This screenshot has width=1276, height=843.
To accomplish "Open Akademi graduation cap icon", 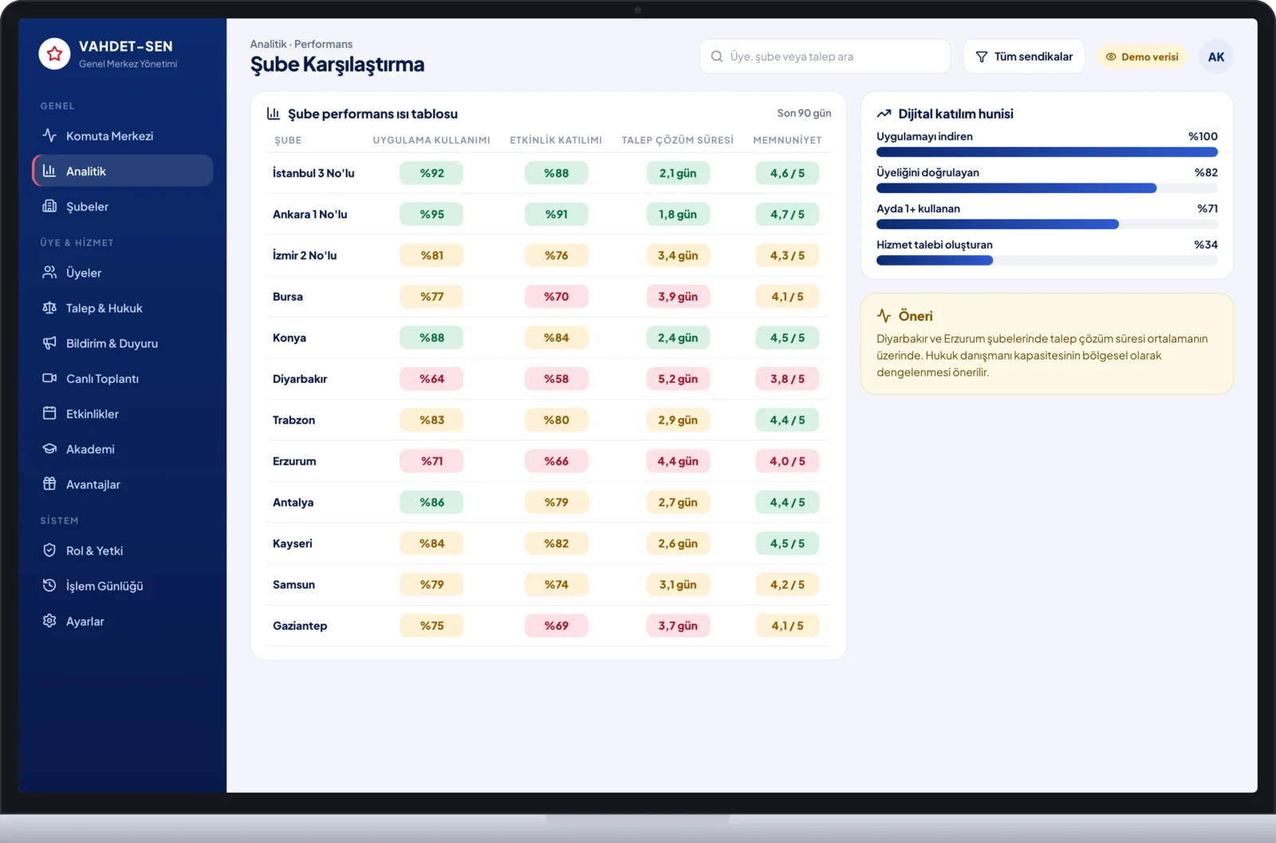I will (x=49, y=448).
